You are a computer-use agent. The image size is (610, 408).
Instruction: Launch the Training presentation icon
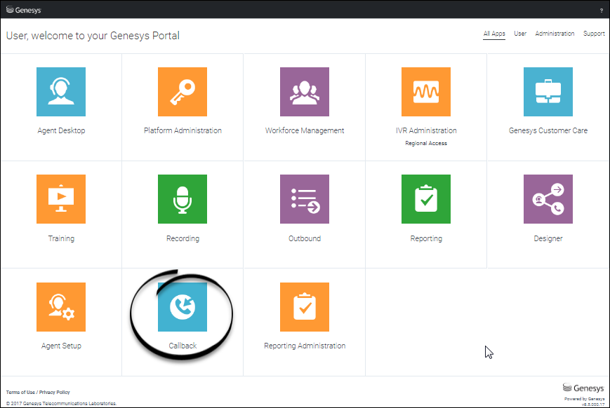tap(61, 199)
